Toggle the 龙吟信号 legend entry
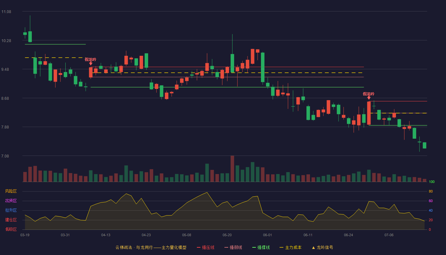The image size is (446, 255). pyautogui.click(x=322, y=247)
